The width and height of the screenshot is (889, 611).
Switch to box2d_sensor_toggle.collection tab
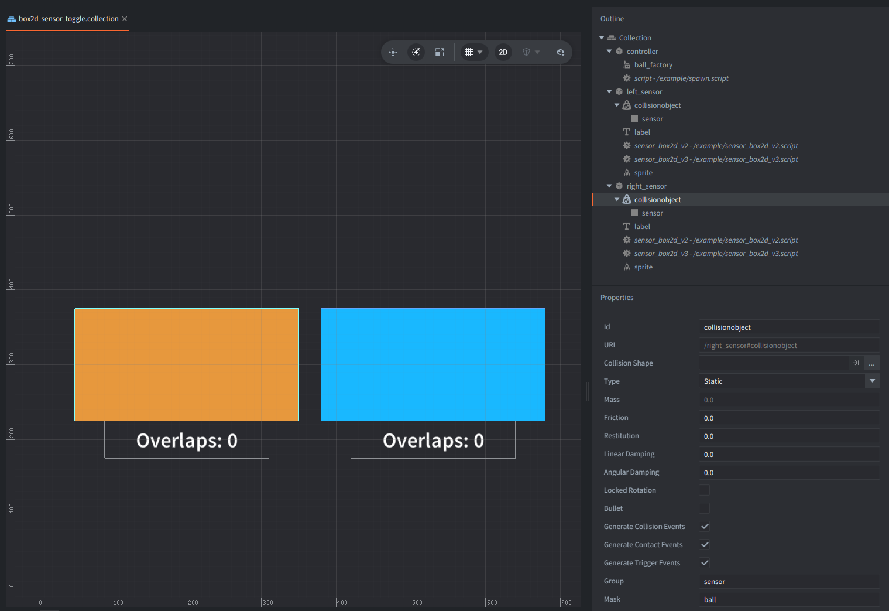click(x=68, y=19)
